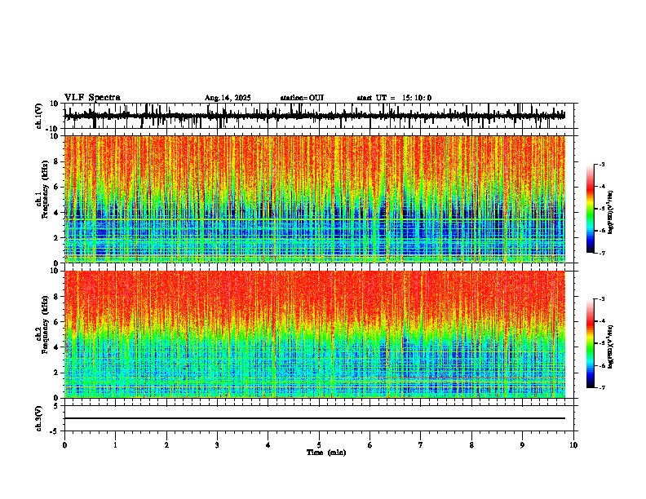Click the "station=OUJ" header label
The width and height of the screenshot is (646, 499).
[302, 98]
